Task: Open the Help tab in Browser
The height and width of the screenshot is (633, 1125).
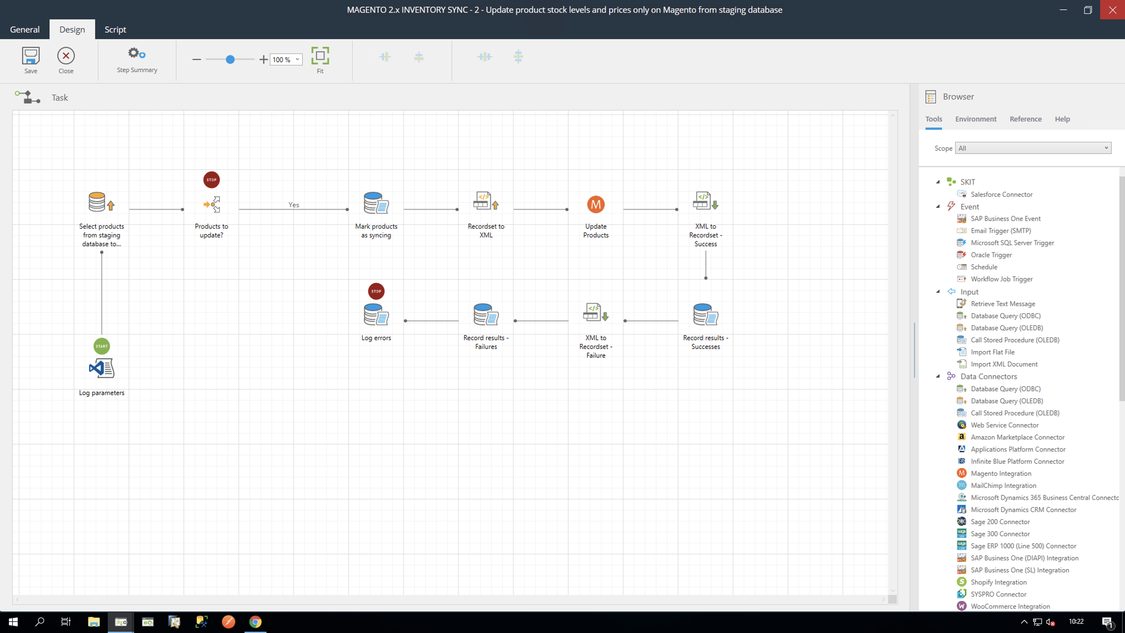Action: click(1062, 119)
